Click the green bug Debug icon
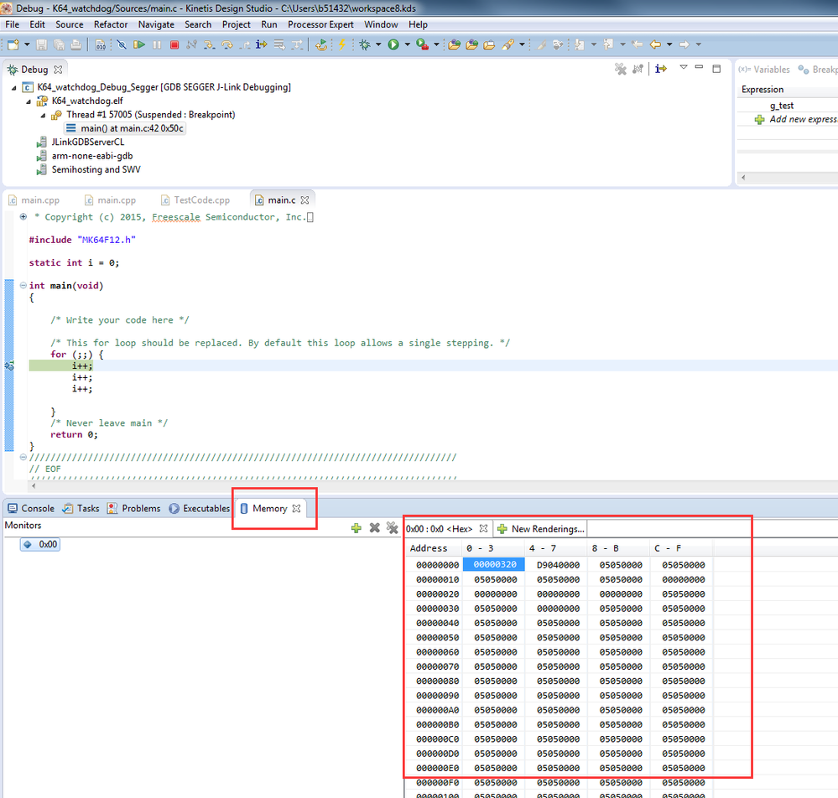The width and height of the screenshot is (838, 798). click(x=365, y=45)
